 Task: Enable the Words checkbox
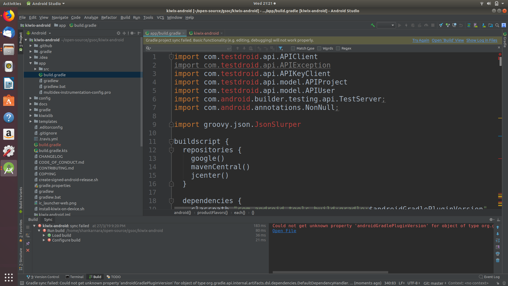319,48
